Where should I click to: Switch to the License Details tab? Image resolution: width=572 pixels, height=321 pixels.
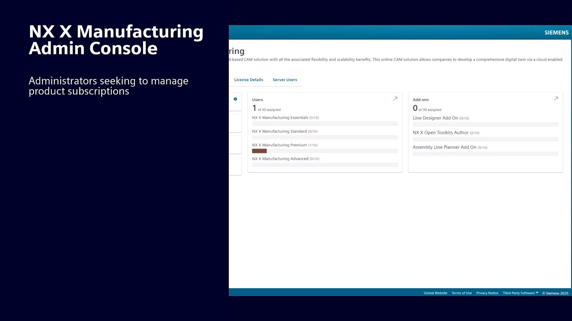(x=248, y=80)
